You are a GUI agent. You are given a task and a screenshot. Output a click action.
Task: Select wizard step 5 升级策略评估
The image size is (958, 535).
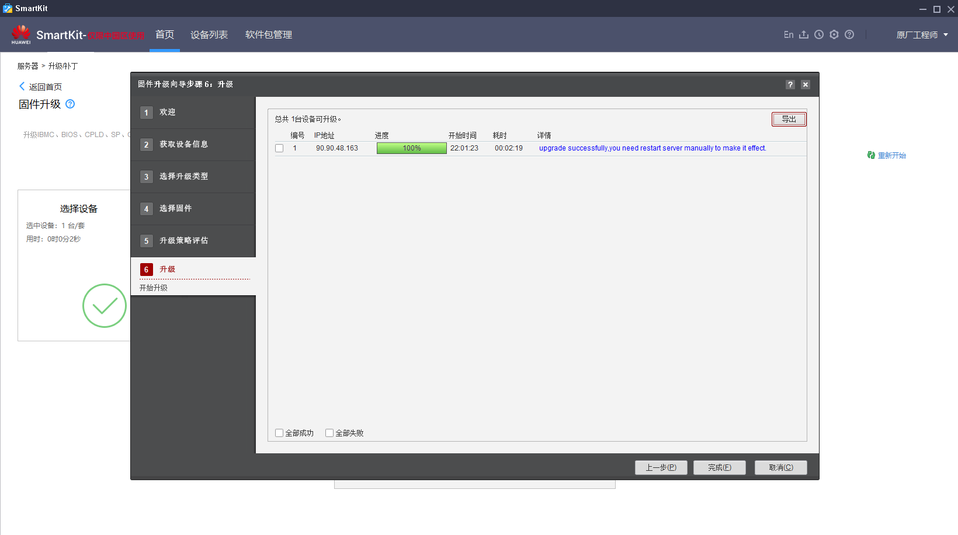point(193,241)
